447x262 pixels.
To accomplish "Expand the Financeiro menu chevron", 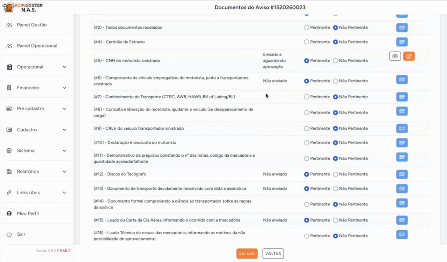I will 64,88.
